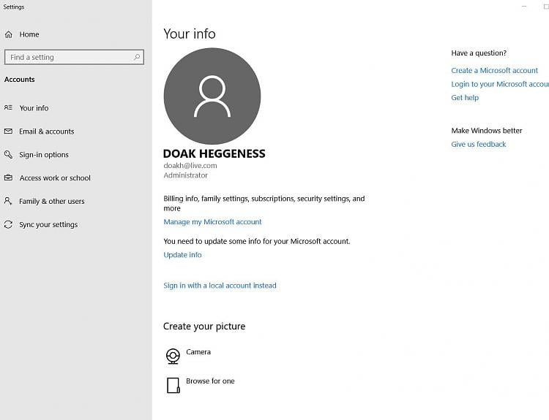Screen dimensions: 549x420
Task: Select Access work or school
Action: [x=55, y=177]
